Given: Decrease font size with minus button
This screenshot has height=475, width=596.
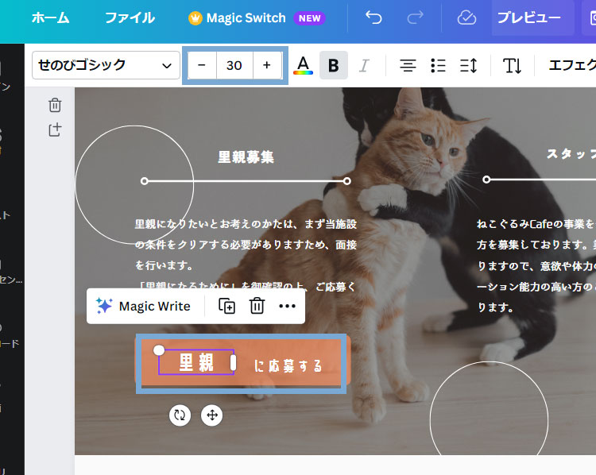Looking at the screenshot, I should [x=202, y=65].
